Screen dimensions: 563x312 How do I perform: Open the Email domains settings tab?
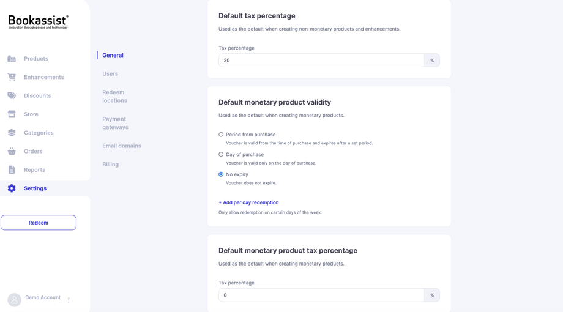click(x=122, y=146)
